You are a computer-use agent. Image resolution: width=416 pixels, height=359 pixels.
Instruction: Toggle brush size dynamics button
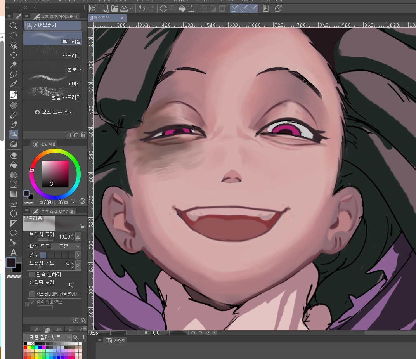pos(78,237)
